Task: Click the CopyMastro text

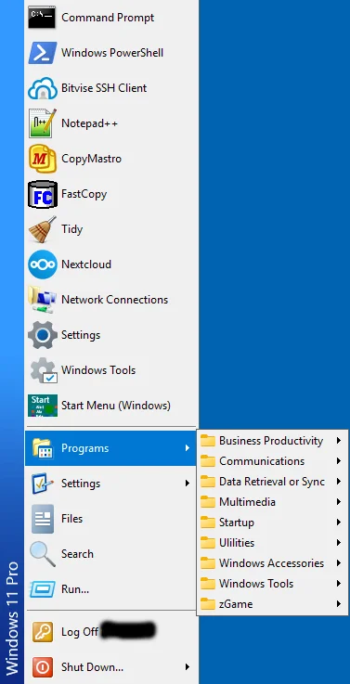Action: (91, 159)
